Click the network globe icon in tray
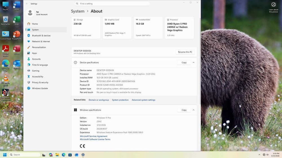The height and width of the screenshot is (158, 282). coord(264,155)
